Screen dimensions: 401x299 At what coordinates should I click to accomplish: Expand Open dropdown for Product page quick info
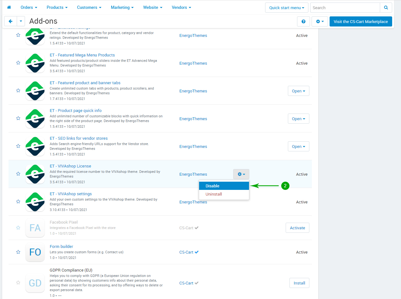299,119
